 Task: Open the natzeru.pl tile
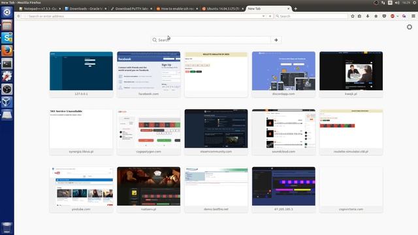[148, 190]
